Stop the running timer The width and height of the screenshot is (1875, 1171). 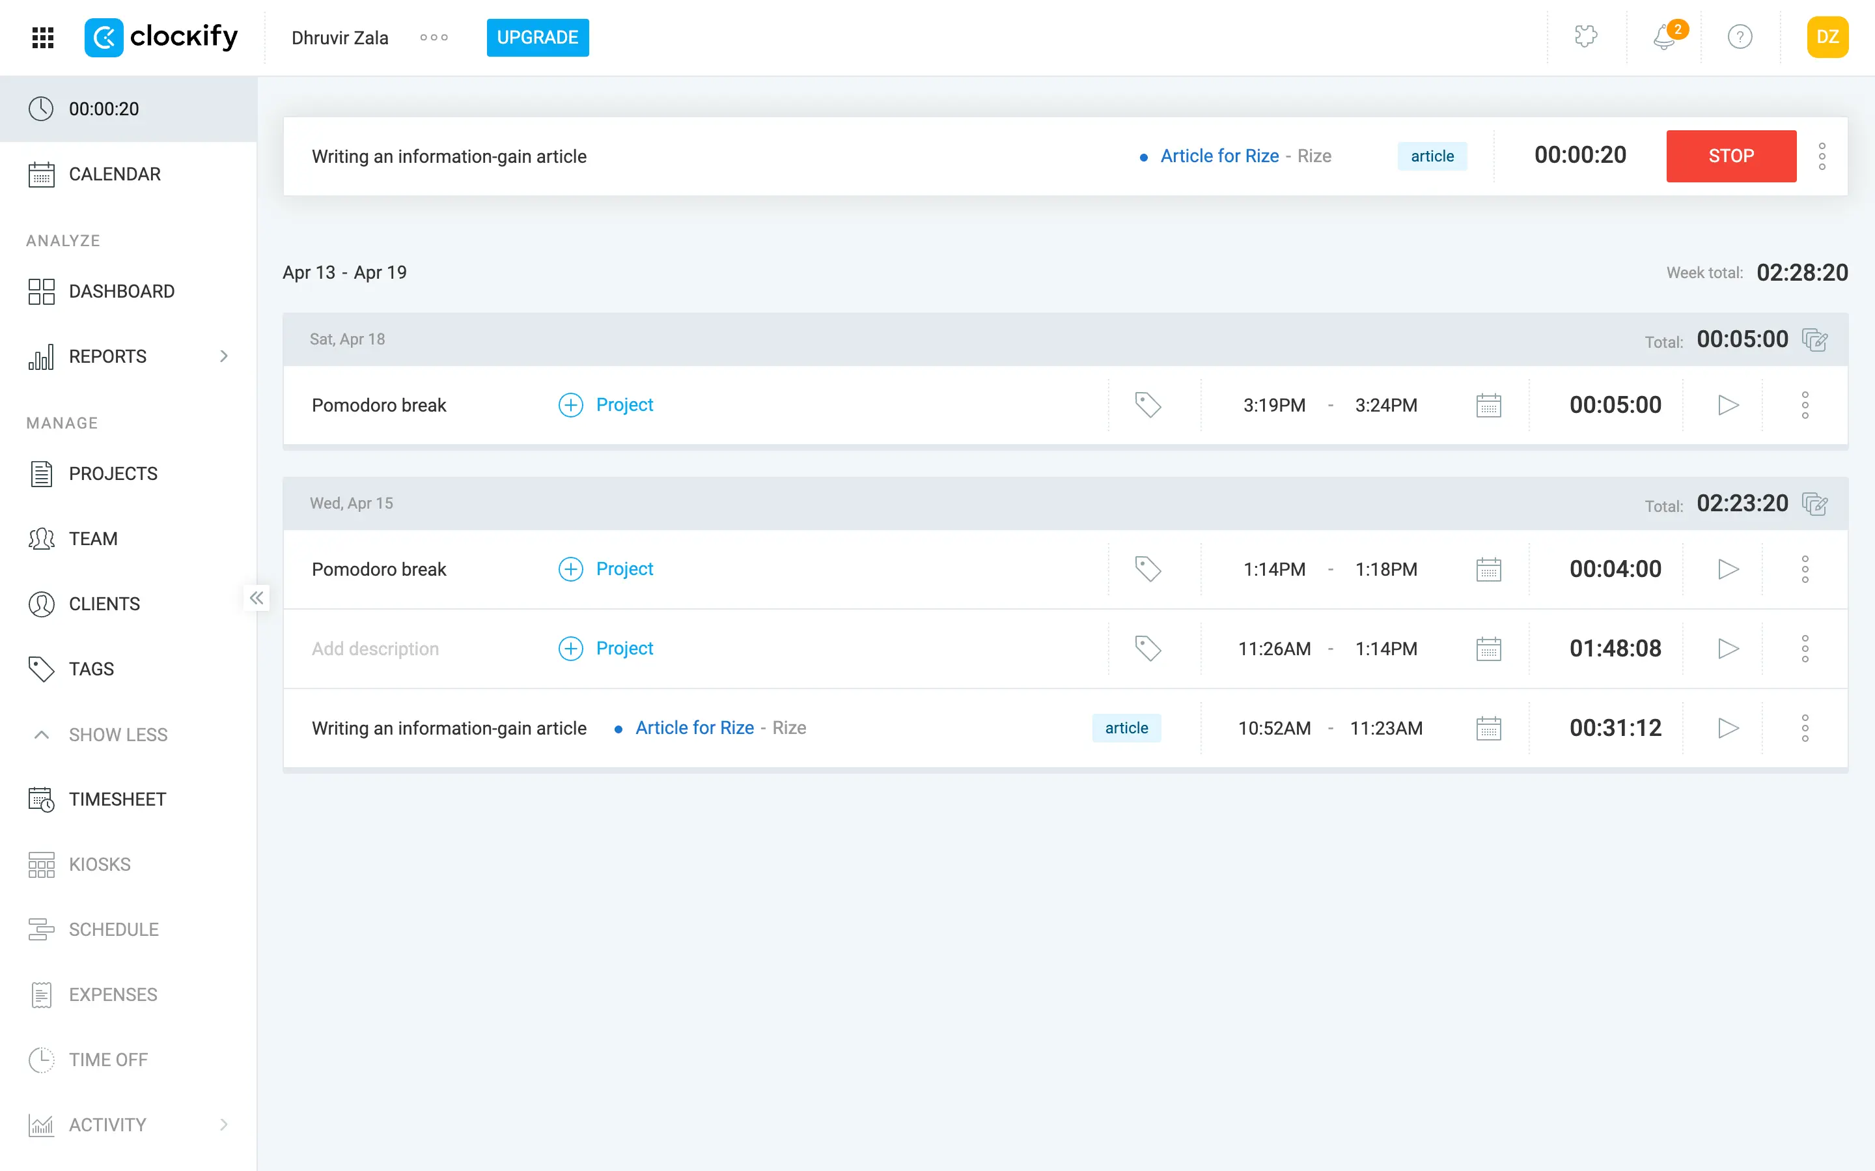[x=1731, y=156]
